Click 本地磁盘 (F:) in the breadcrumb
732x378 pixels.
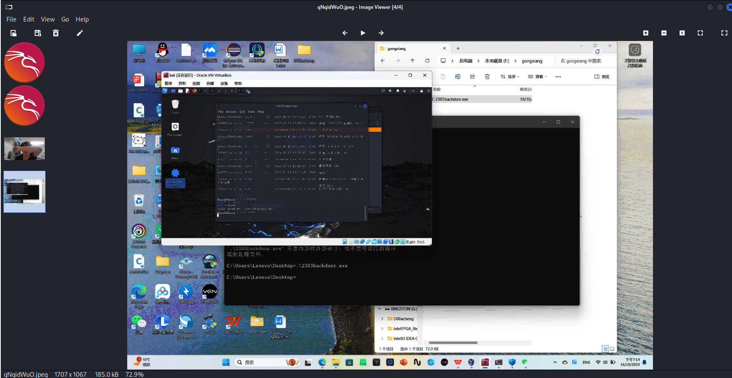click(x=497, y=61)
